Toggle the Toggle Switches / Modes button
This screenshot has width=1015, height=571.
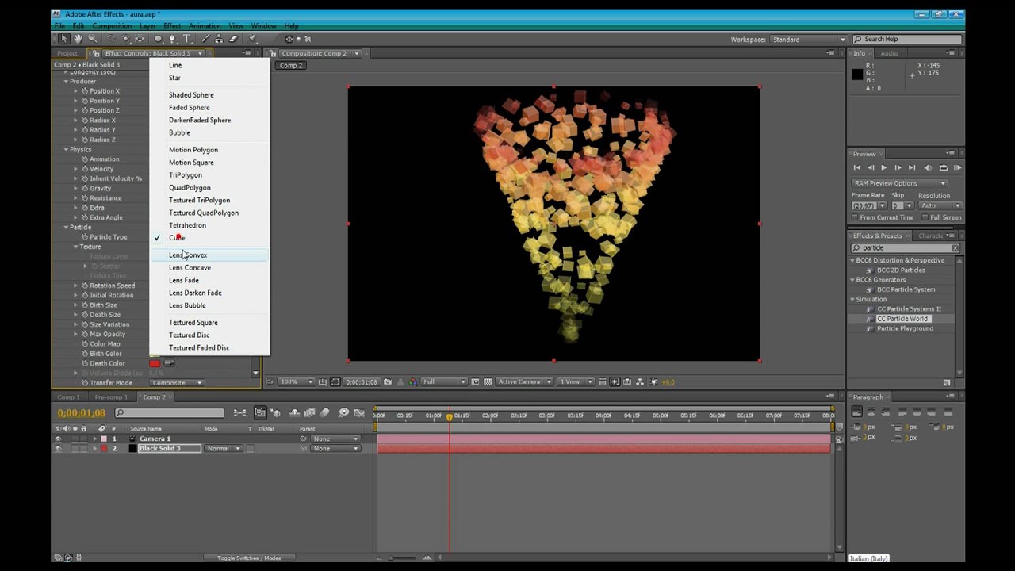(x=249, y=558)
